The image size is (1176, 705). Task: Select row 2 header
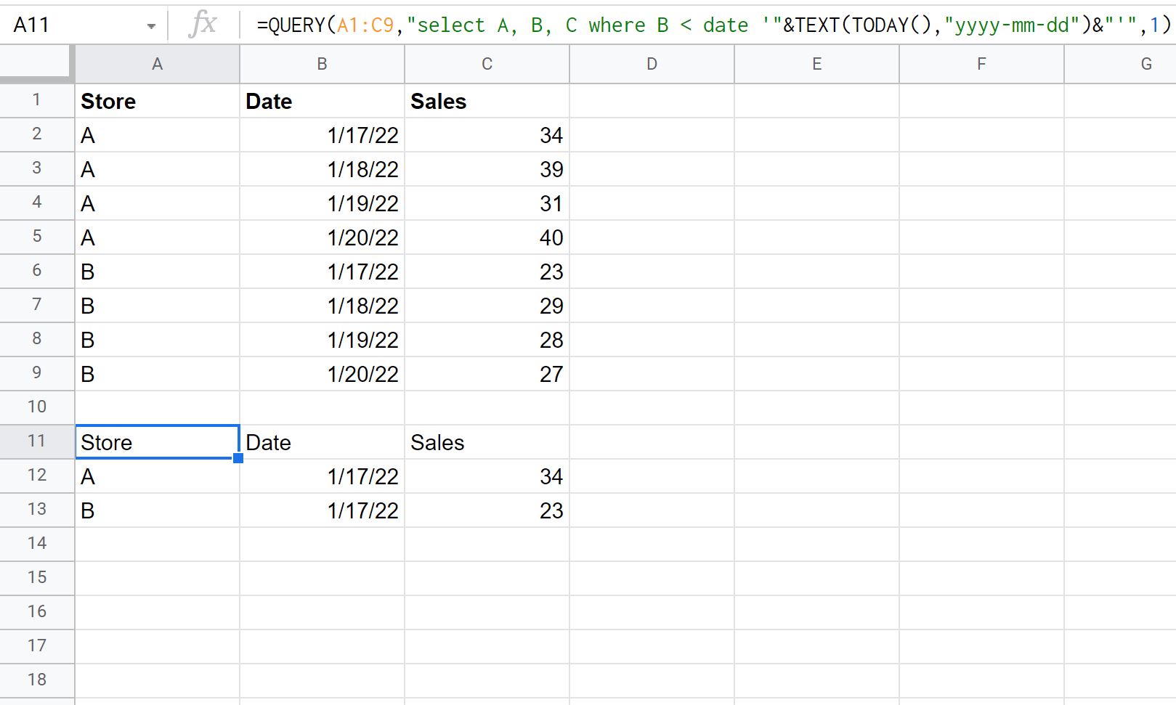[37, 134]
